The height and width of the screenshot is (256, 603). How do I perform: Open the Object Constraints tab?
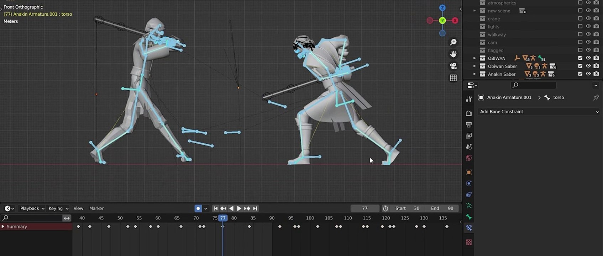[x=469, y=194]
